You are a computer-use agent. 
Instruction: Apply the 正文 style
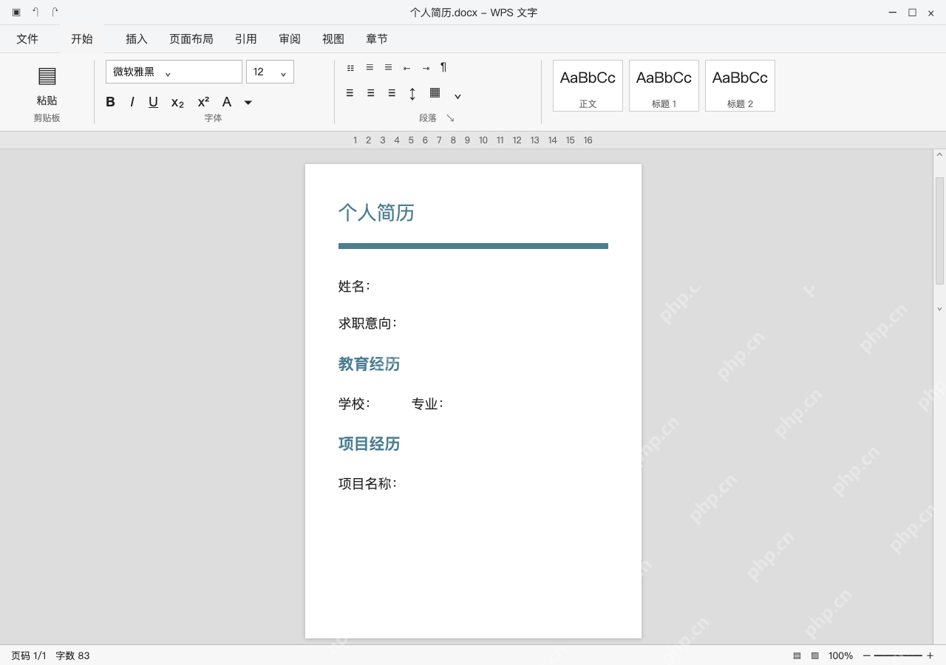588,86
